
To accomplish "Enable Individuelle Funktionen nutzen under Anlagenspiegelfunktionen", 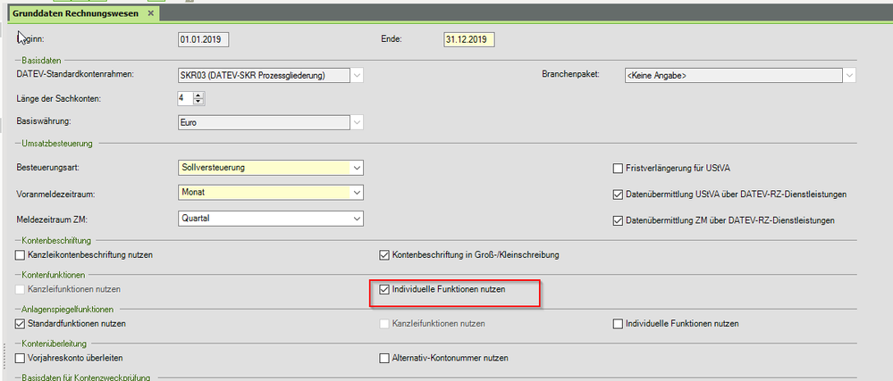I will click(618, 324).
